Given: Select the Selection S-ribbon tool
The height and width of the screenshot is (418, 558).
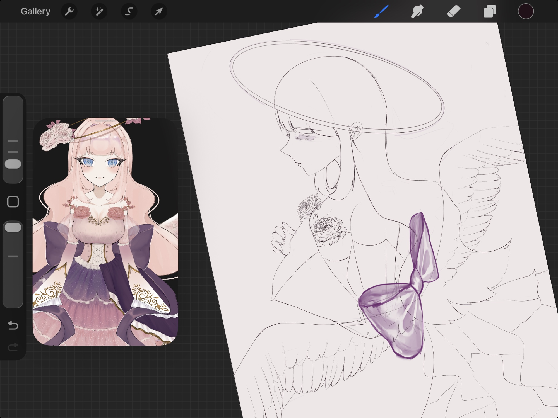Looking at the screenshot, I should coord(129,11).
